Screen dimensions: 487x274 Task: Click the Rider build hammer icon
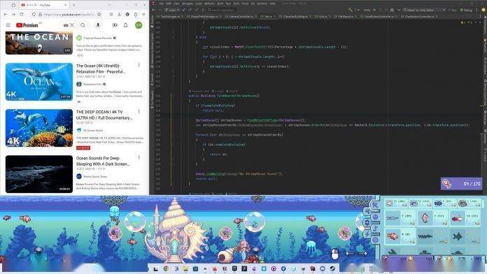[350, 10]
